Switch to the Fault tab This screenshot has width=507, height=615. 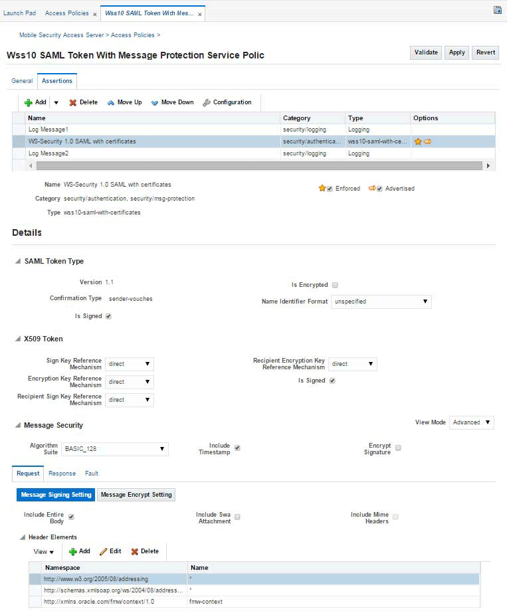[x=92, y=474]
